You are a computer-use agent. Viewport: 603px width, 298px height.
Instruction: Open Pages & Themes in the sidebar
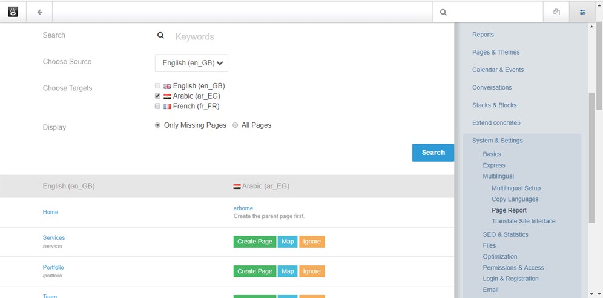point(496,52)
